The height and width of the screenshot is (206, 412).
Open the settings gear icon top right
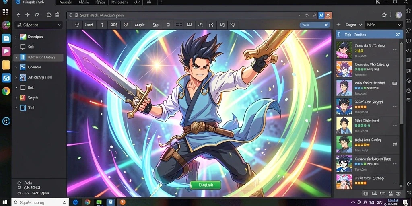pos(384,15)
